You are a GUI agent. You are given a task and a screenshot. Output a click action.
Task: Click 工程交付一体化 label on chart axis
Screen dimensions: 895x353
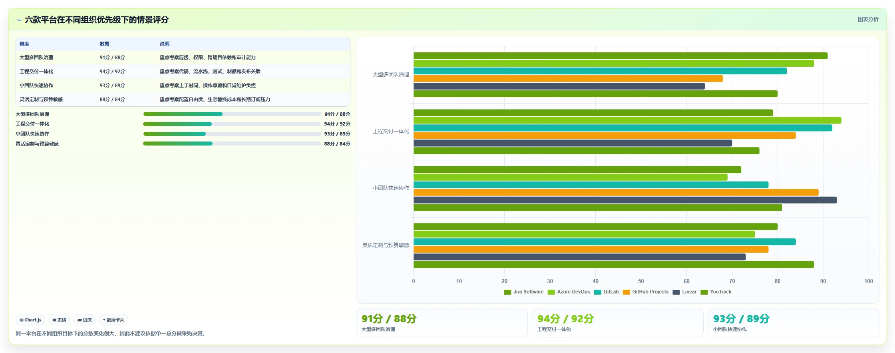click(391, 131)
